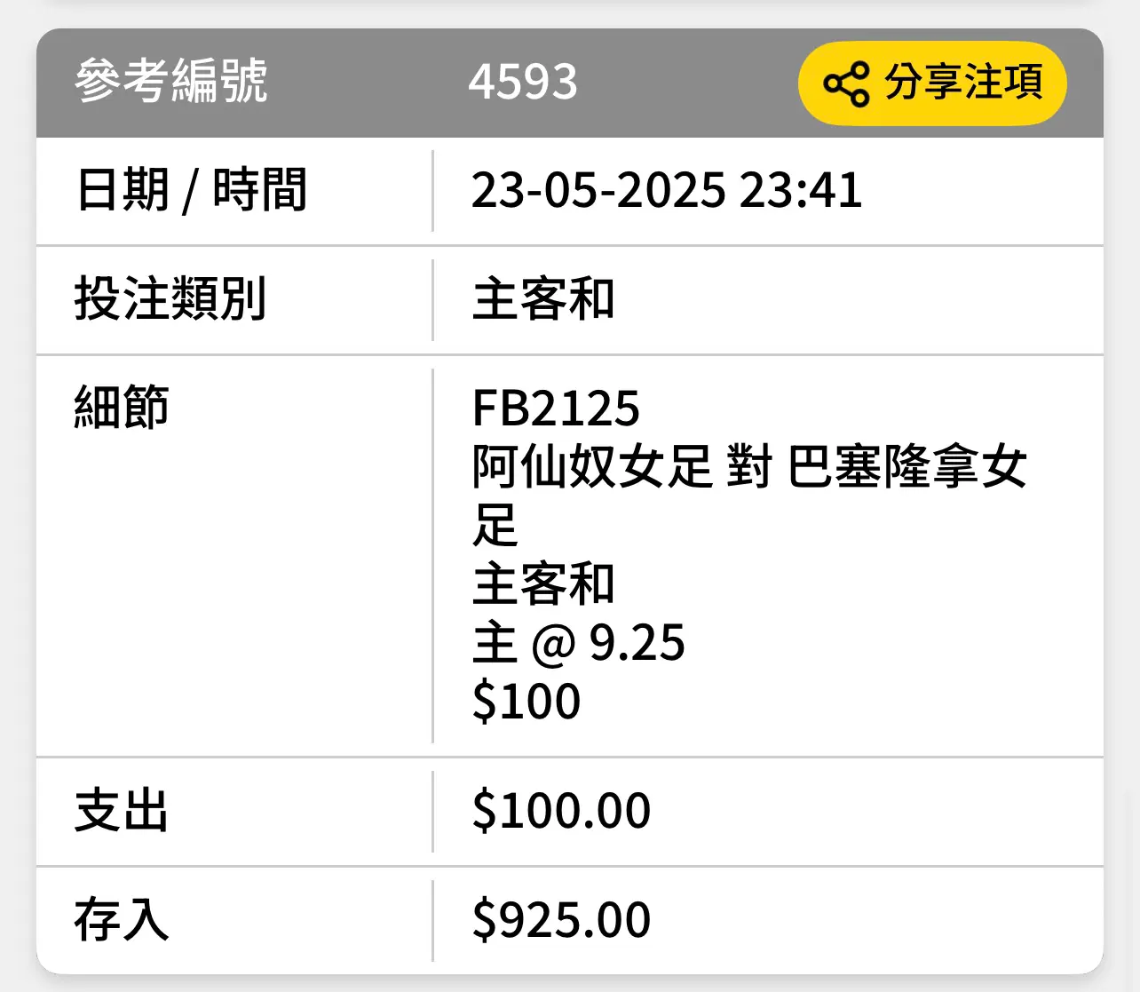1140x992 pixels.
Task: Select the odds line 主 @ 9.25
Action: 579,643
